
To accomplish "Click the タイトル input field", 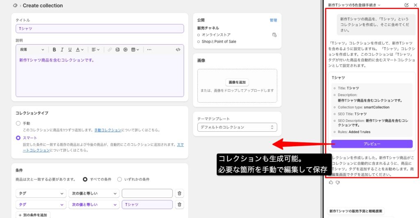I will pos(100,29).
